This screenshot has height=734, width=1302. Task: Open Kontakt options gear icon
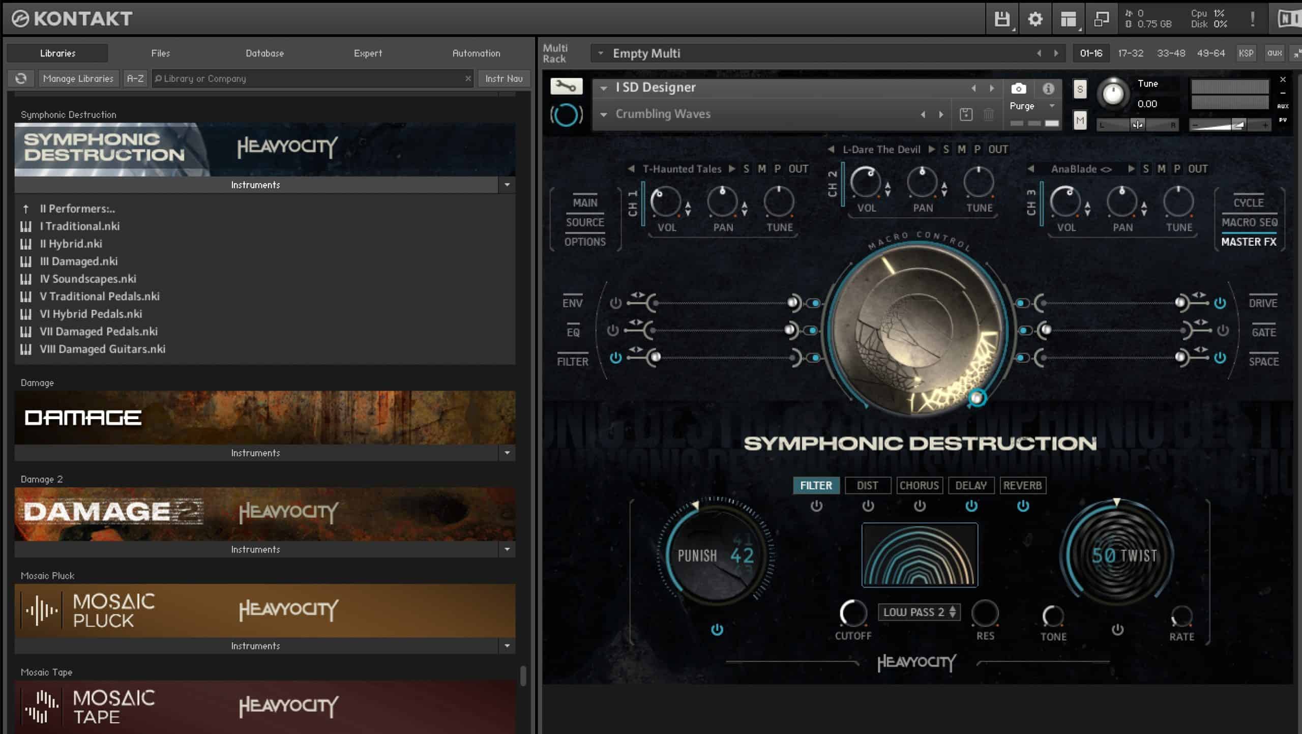pyautogui.click(x=1035, y=19)
